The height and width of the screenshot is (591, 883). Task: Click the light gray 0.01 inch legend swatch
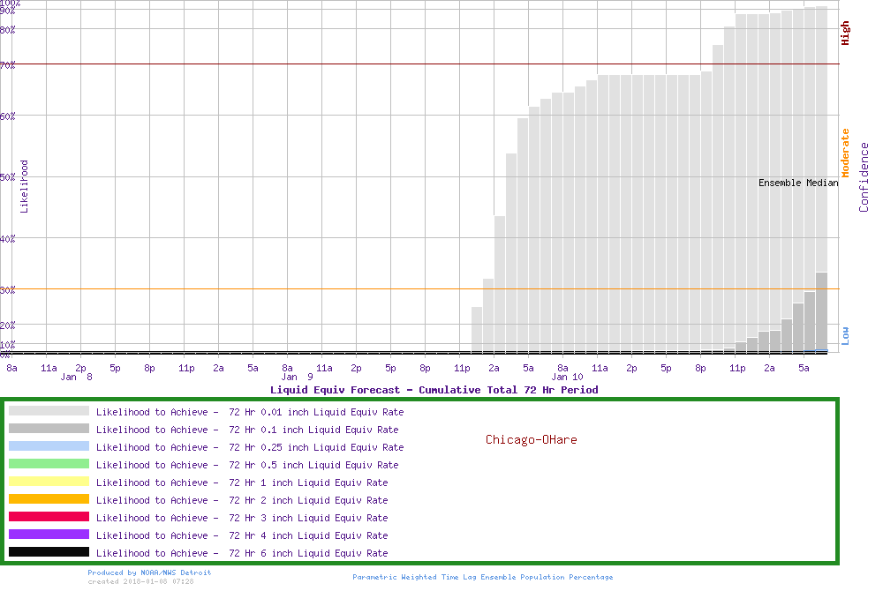tap(49, 411)
